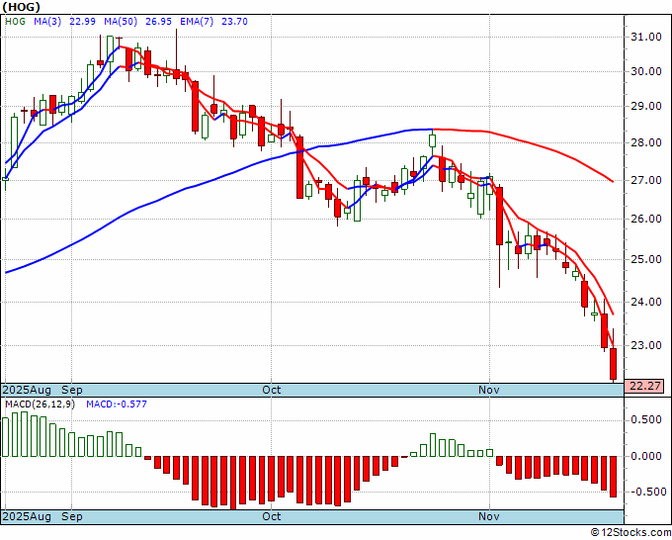The height and width of the screenshot is (540, 672).
Task: Click the 29.00 price axis label
Action: [646, 106]
